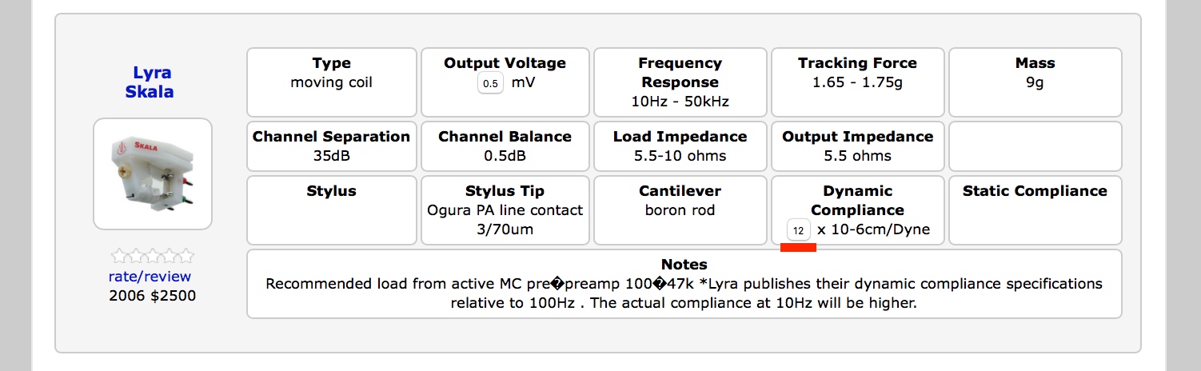
Task: Give a five-star rating with last star
Action: pos(186,257)
